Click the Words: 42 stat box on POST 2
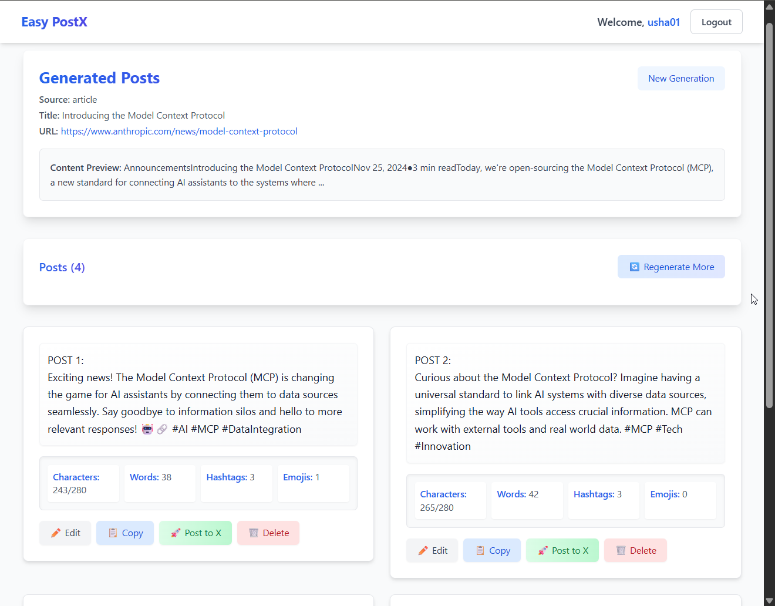The height and width of the screenshot is (606, 775). pyautogui.click(x=527, y=500)
